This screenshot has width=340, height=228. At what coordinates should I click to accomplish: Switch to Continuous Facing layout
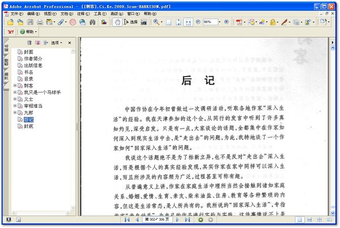click(320, 220)
